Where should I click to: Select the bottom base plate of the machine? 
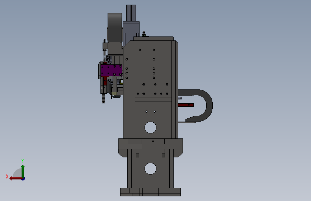tap(150, 192)
